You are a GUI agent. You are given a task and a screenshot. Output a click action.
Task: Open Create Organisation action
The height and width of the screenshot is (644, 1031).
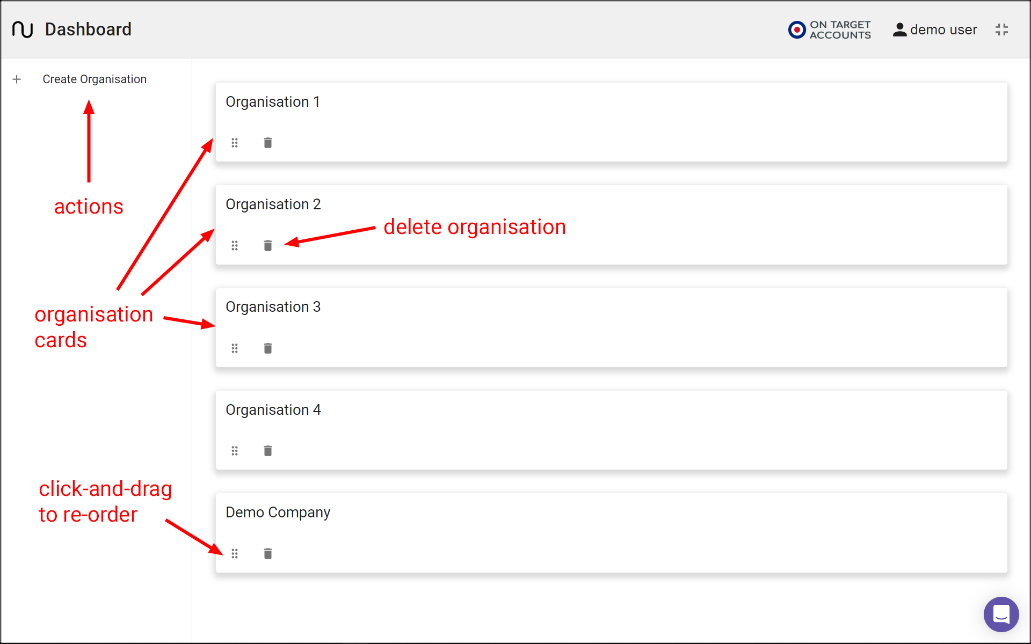(95, 79)
